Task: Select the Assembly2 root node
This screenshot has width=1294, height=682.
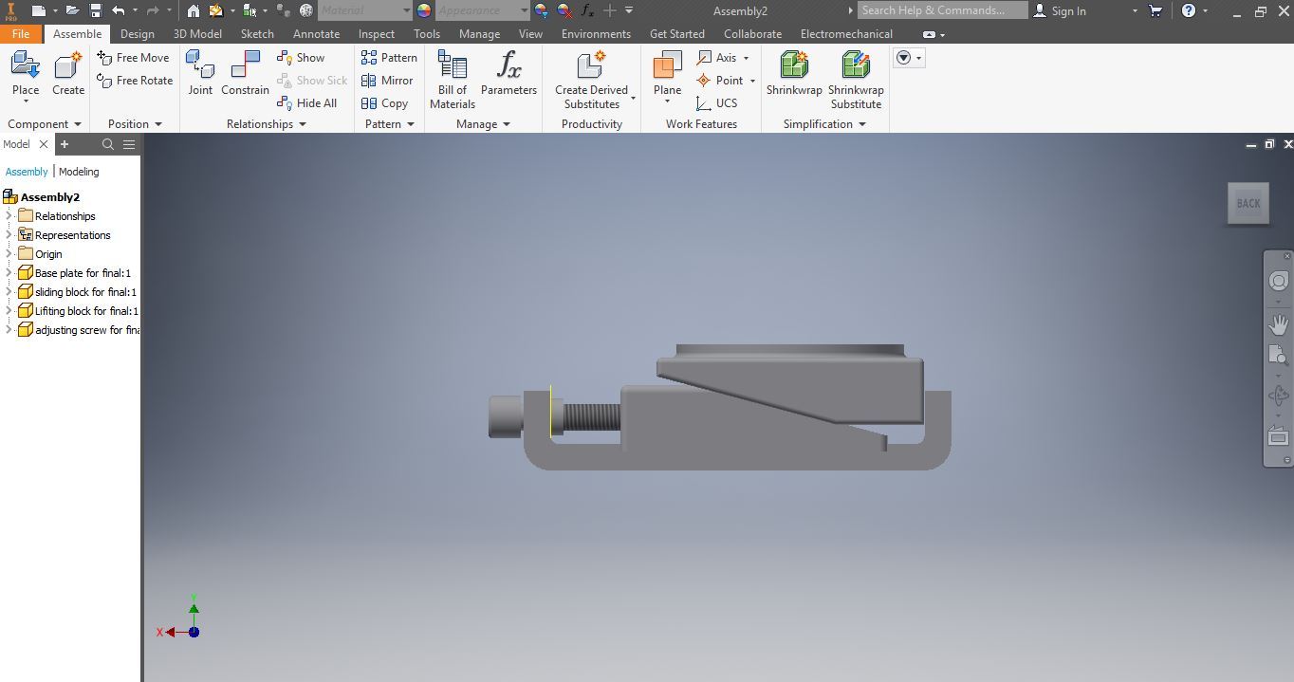Action: coord(42,197)
